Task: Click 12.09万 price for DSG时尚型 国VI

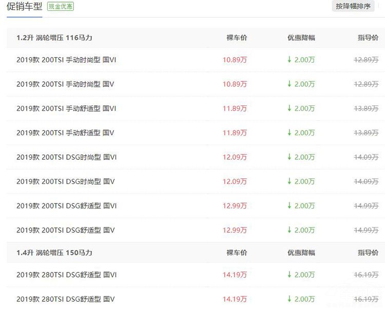Action: tap(235, 157)
